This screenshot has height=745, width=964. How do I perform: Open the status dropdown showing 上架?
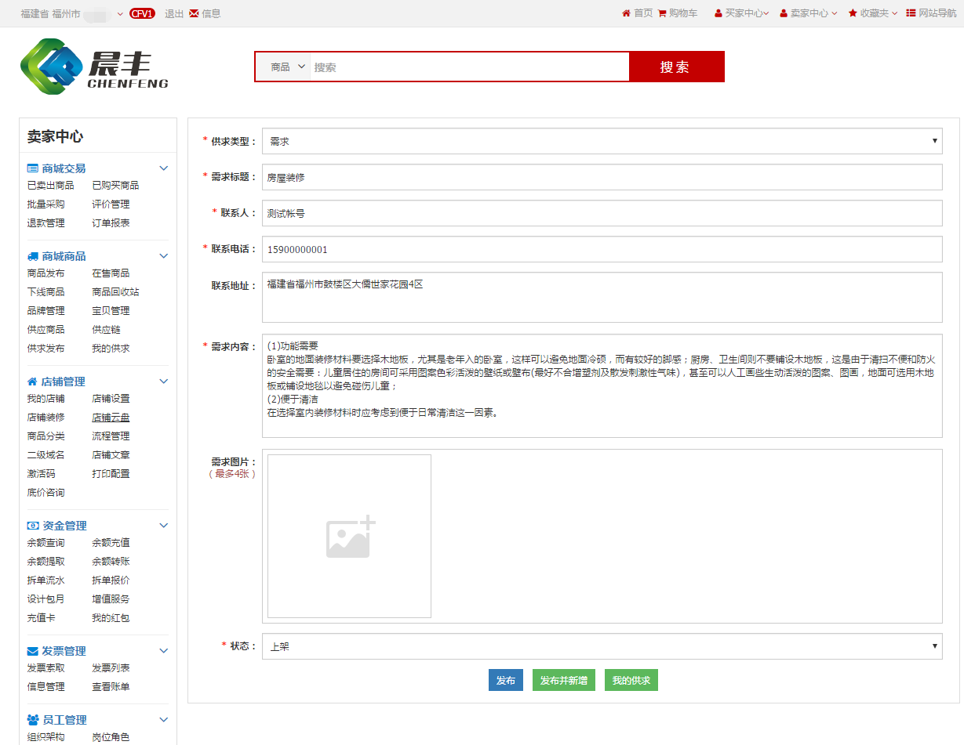602,646
